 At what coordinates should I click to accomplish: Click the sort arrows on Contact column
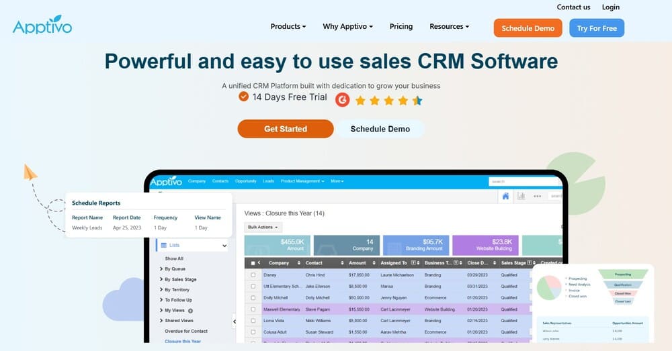click(x=342, y=263)
